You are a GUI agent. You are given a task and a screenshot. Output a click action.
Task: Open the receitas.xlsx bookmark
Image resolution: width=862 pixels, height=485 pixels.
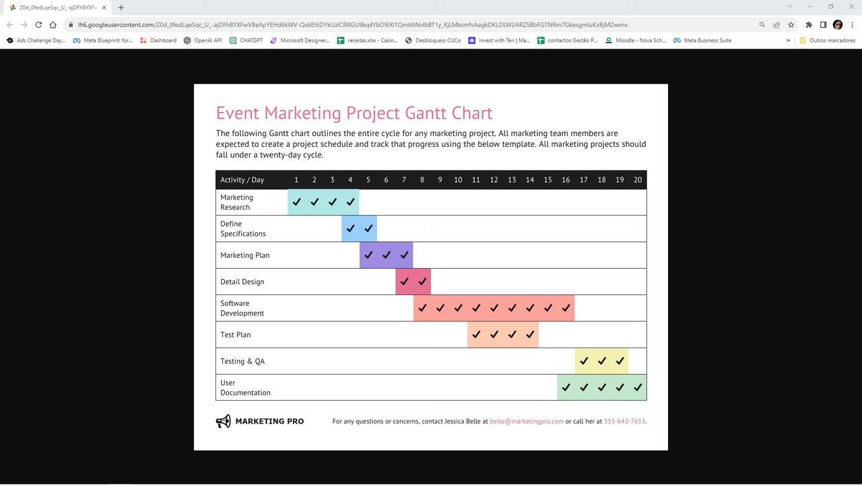click(x=367, y=40)
